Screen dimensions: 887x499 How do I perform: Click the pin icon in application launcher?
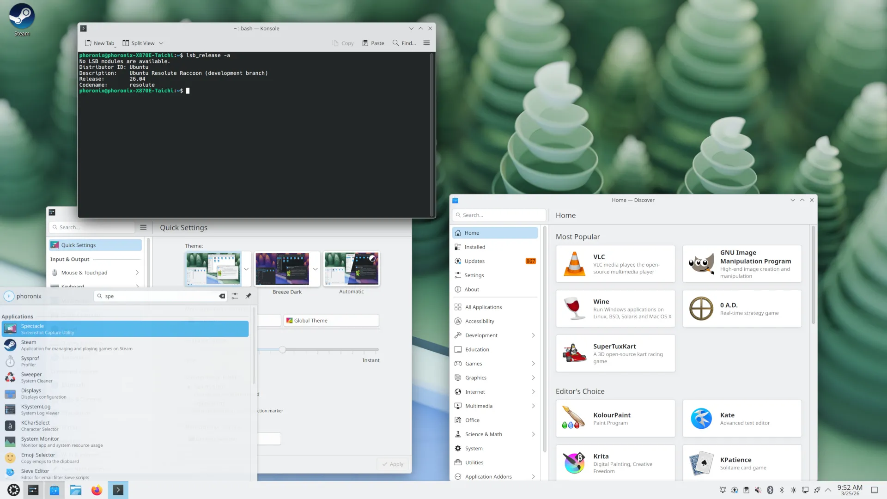(x=249, y=296)
